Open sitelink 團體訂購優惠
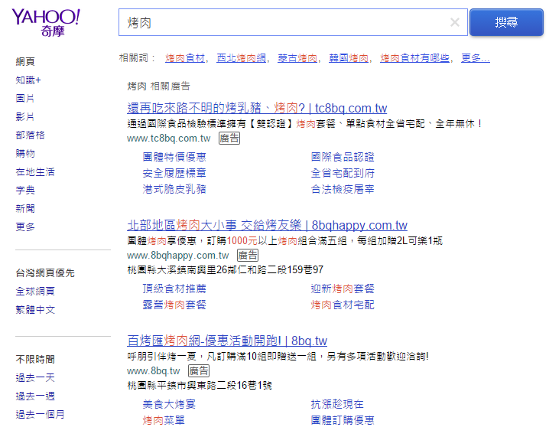The width and height of the screenshot is (549, 437). click(343, 420)
